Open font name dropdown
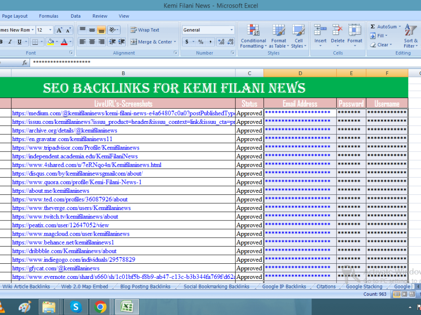 pos(32,30)
